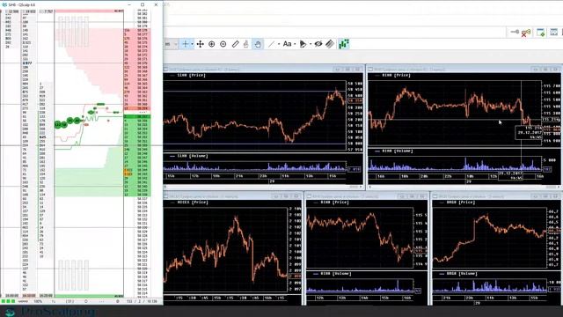
Task: Select the flag marker tool
Action: [303, 44]
